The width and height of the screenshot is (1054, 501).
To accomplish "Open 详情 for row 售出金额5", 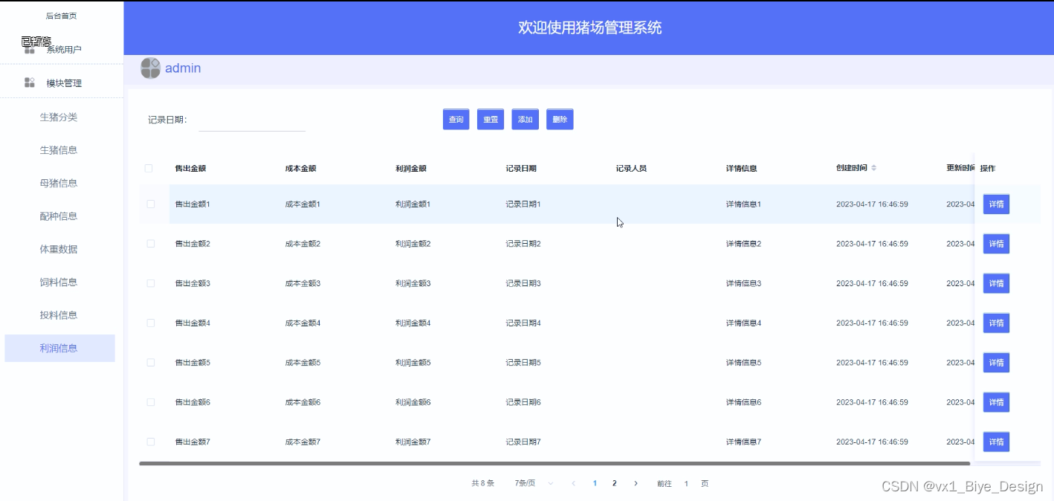I will pos(997,363).
